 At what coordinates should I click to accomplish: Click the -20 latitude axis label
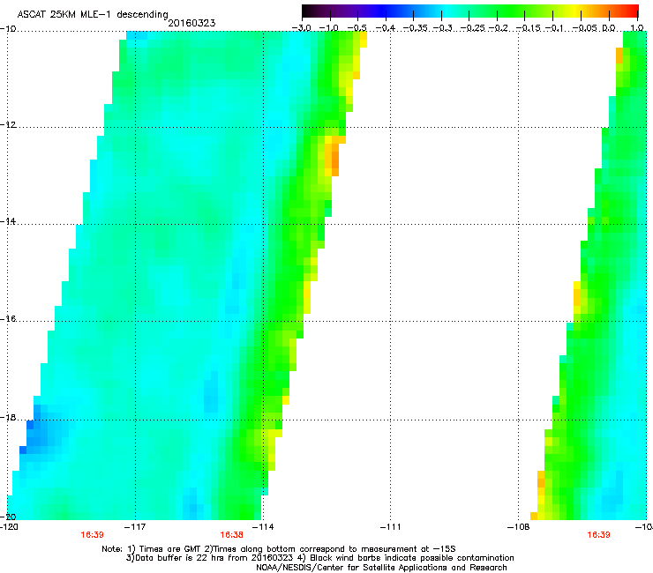point(8,517)
